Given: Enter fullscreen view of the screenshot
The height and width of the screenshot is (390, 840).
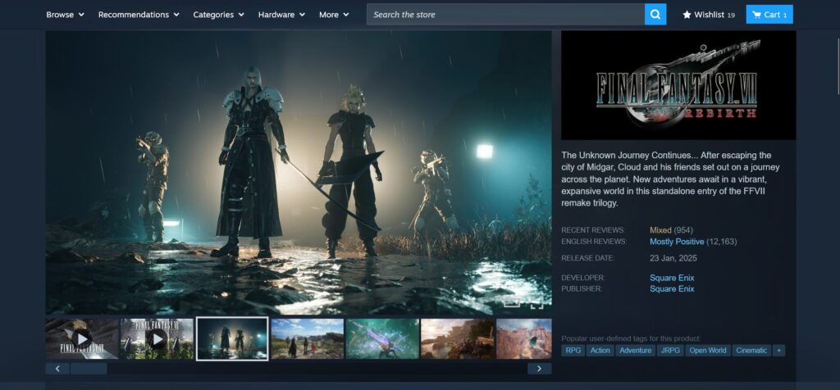Looking at the screenshot, I should pyautogui.click(x=536, y=305).
